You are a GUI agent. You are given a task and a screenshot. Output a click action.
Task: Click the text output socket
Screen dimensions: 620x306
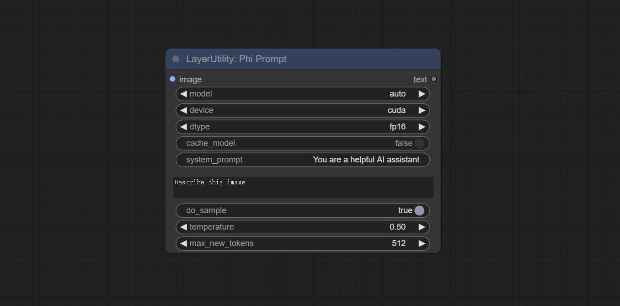pyautogui.click(x=434, y=79)
